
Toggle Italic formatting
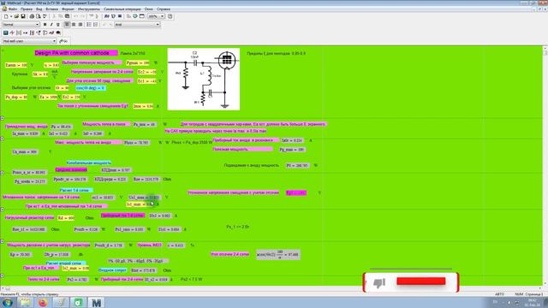coord(51,25)
